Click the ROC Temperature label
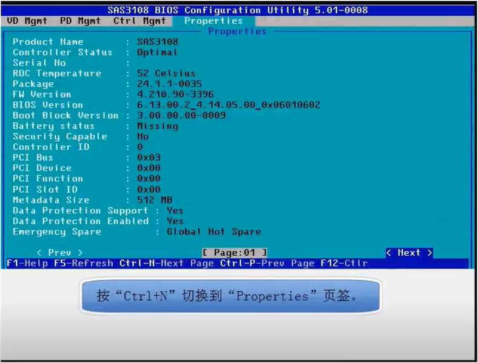Image resolution: width=478 pixels, height=363 pixels. point(56,73)
